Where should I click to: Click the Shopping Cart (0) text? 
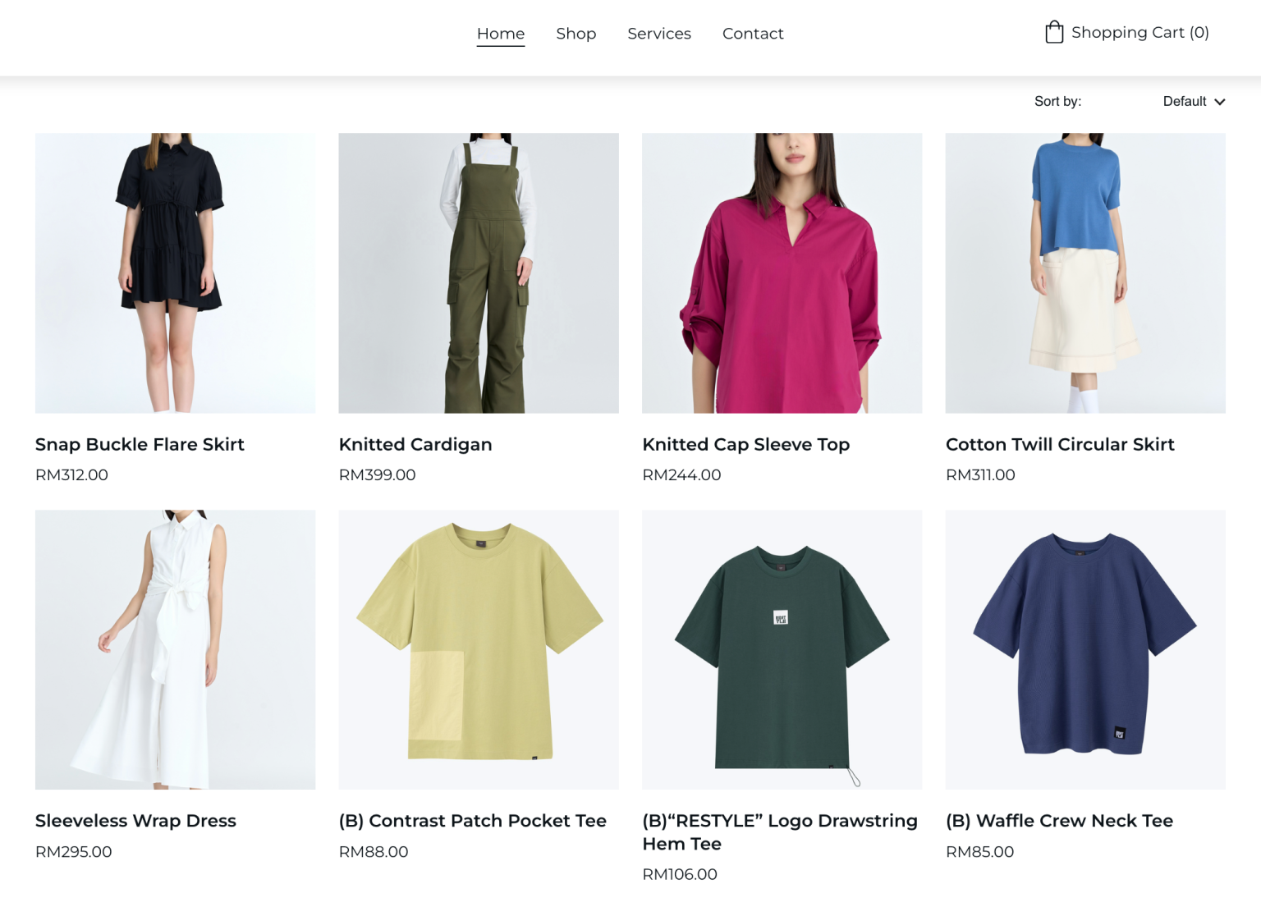1139,32
